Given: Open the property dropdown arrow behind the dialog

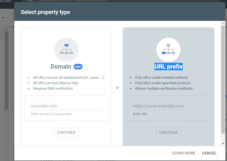Looking at the screenshot, I should point(4,18).
